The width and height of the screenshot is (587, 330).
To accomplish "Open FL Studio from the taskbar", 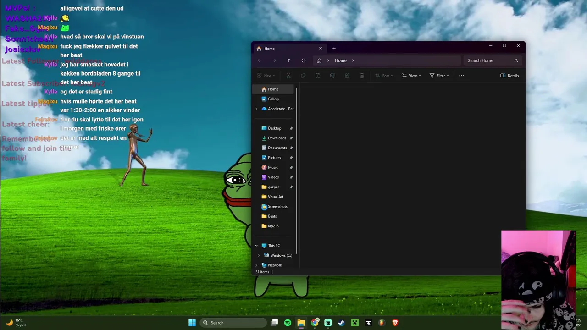I will click(382, 323).
